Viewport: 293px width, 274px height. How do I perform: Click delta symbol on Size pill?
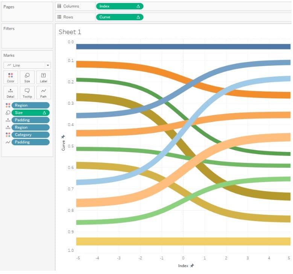coord(44,113)
